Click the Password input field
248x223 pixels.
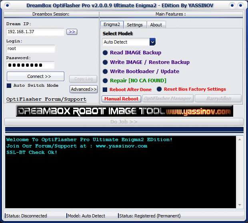[30, 65]
